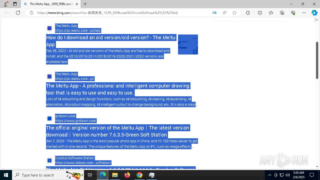Click the gndown.com site name

[x=65, y=116]
